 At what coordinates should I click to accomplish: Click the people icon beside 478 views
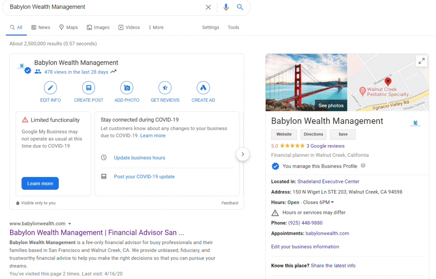point(38,72)
